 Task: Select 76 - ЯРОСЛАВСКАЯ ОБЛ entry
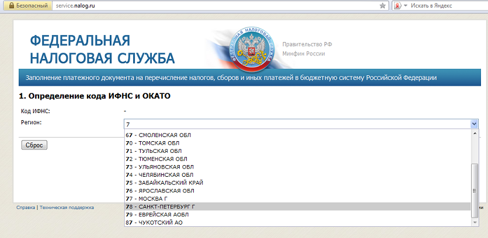pos(297,191)
